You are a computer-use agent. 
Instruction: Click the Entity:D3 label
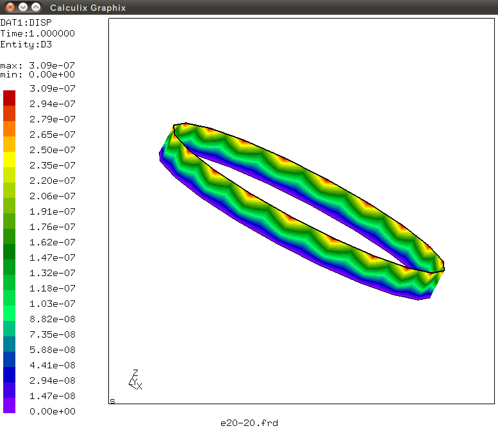(x=26, y=44)
